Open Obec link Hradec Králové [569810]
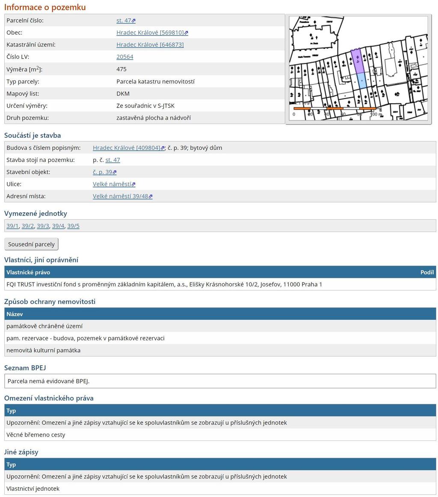438x497 pixels. (150, 33)
